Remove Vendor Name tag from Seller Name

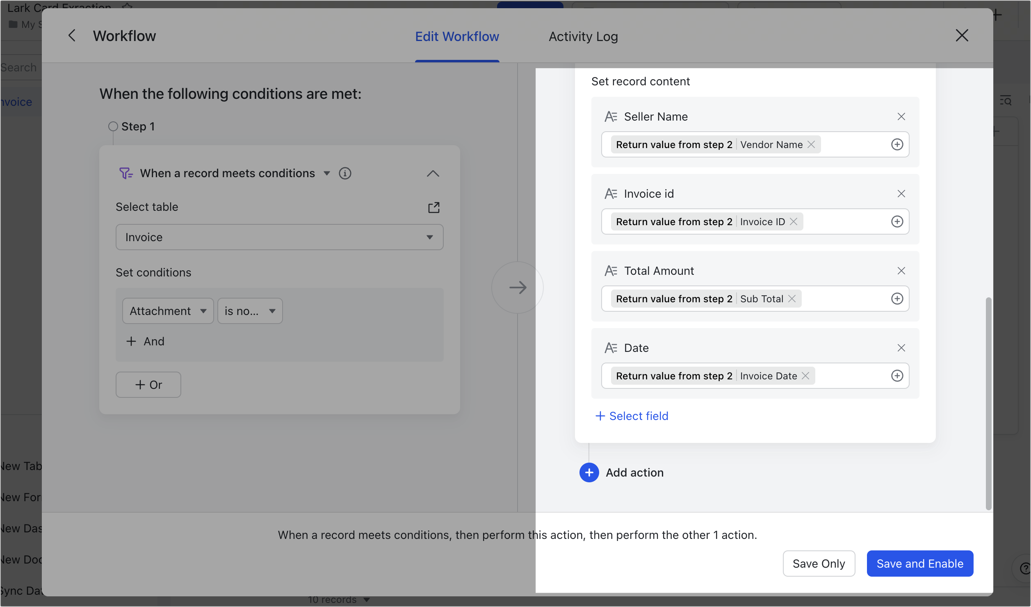click(811, 144)
